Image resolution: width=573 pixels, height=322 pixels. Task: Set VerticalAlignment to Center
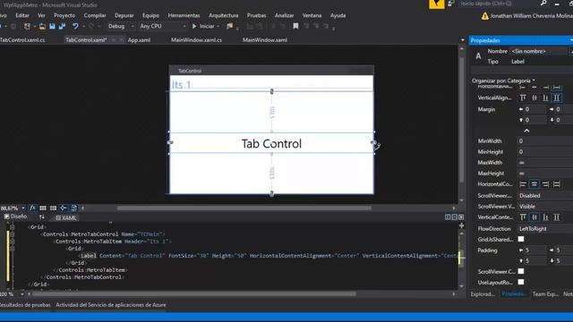tap(535, 97)
